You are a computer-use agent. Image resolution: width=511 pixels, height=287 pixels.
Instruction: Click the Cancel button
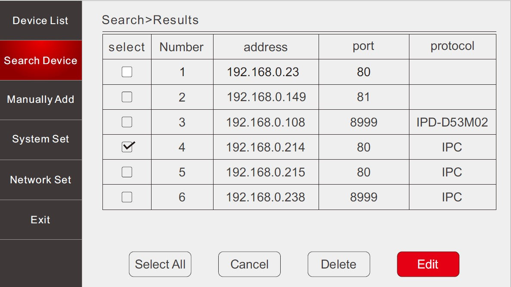click(x=249, y=264)
